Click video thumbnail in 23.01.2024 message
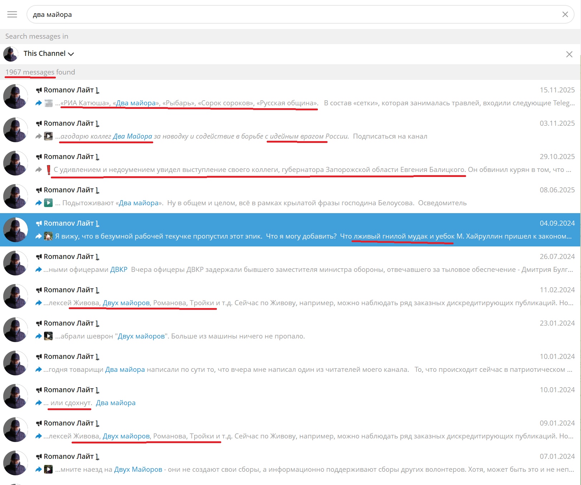581x485 pixels. point(48,336)
